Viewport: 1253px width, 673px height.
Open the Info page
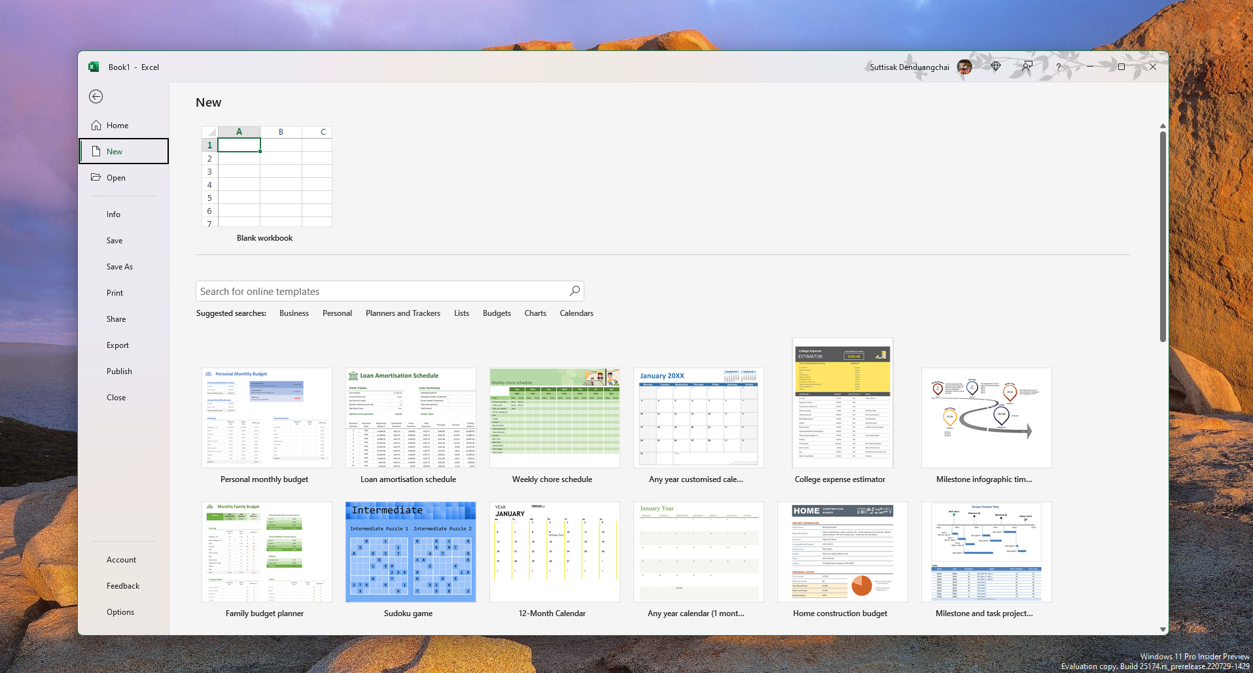(x=113, y=215)
